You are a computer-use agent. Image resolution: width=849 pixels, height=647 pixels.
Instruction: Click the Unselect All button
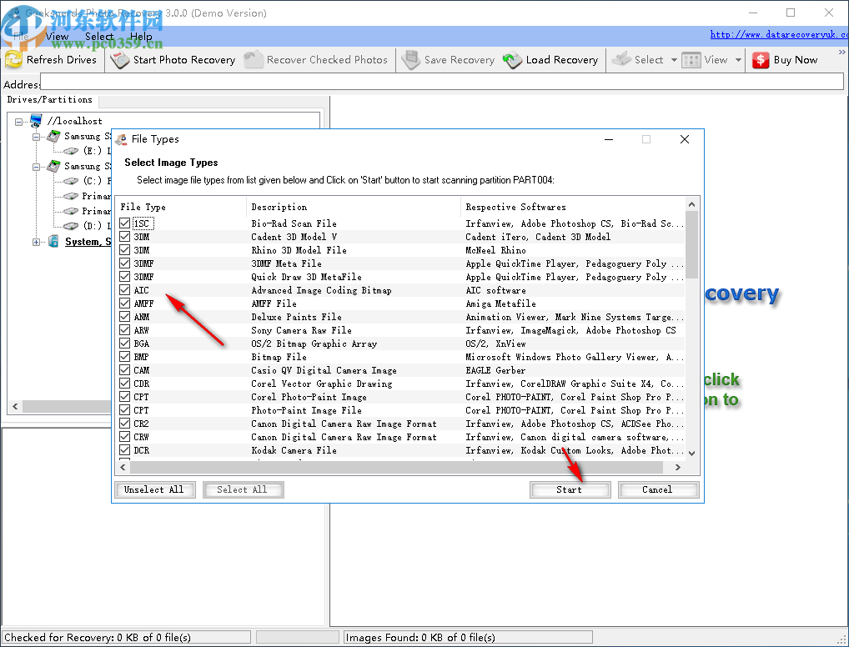pyautogui.click(x=153, y=489)
